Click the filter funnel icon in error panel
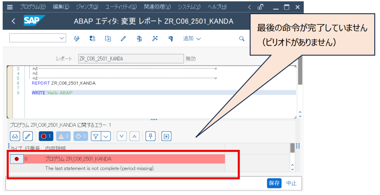 96,136
